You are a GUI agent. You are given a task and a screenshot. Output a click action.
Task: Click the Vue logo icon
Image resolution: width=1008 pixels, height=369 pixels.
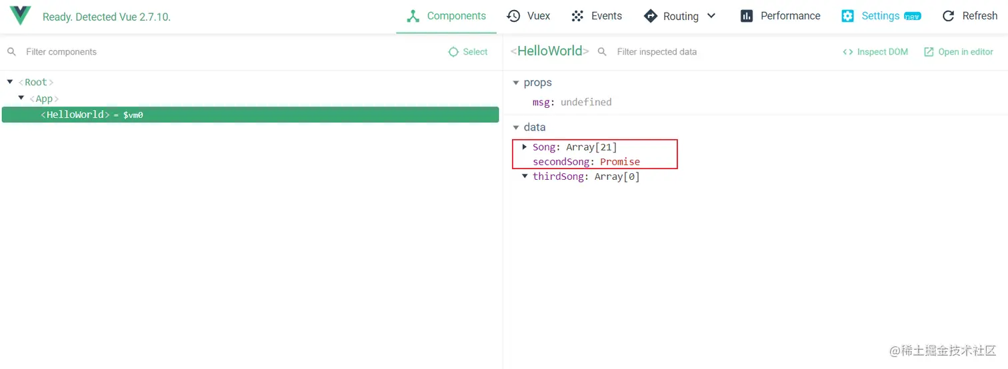pos(20,16)
